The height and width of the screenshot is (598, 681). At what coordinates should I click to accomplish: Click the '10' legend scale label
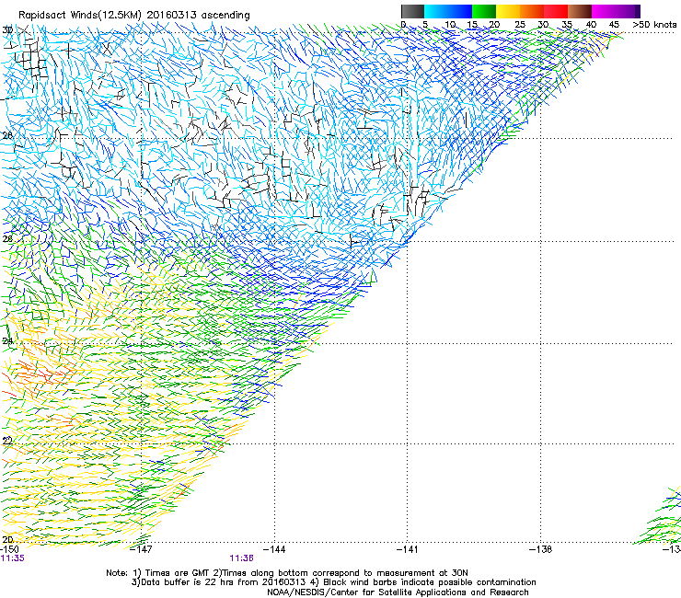pos(450,25)
